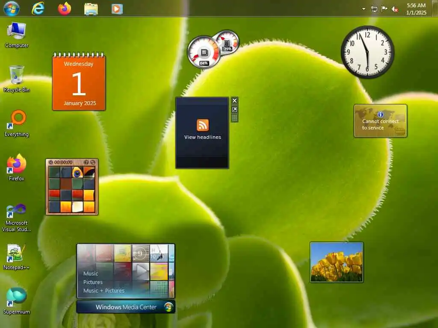Screen dimensions: 438x328
Task: Click the network tray icon
Action: (374, 9)
